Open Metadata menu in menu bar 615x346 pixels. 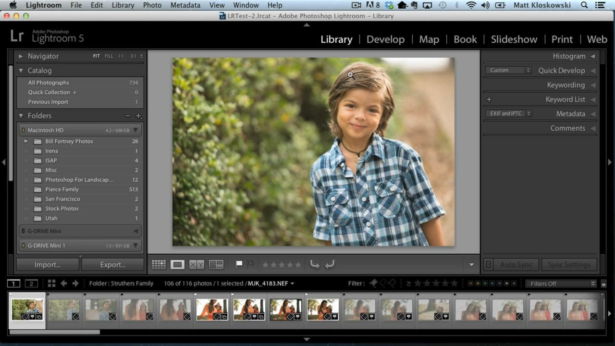coord(185,5)
